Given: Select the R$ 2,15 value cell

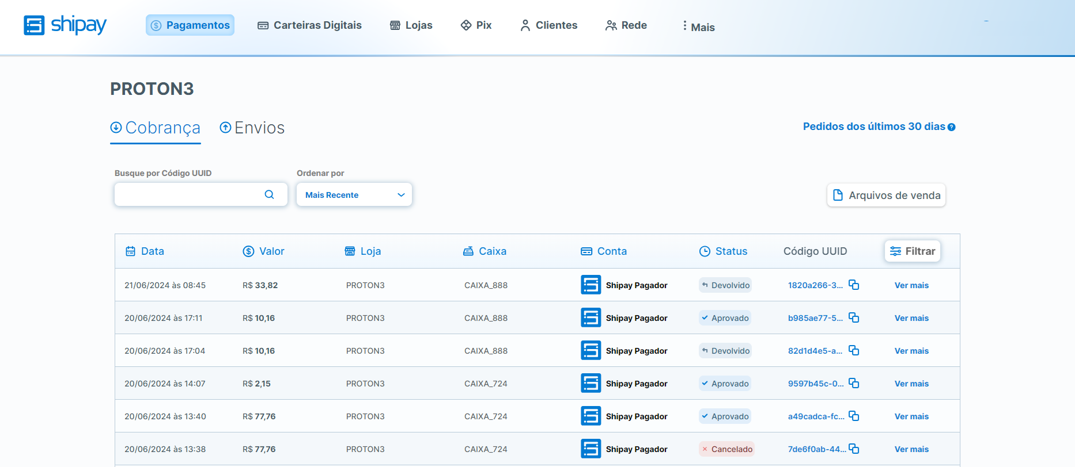Looking at the screenshot, I should [x=256, y=384].
